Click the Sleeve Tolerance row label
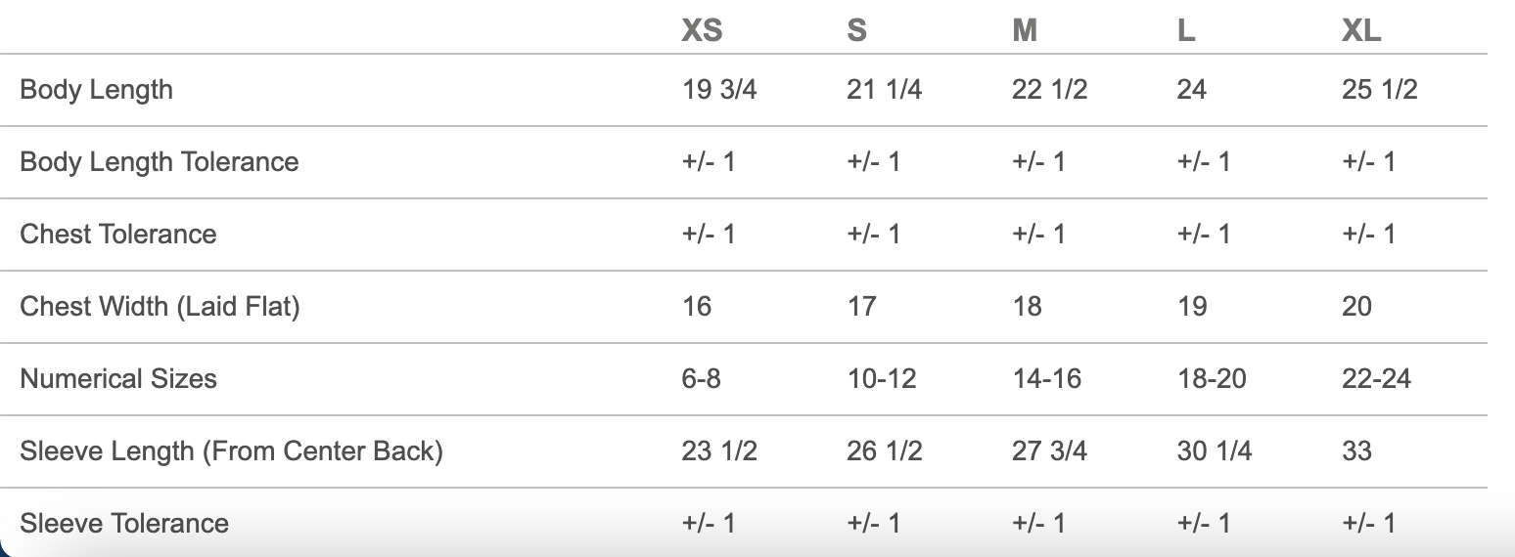1515x557 pixels. (124, 523)
